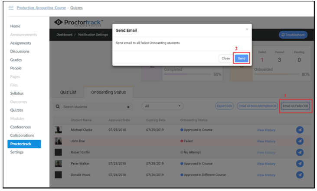Screen dimensions: 317x191
Task: Open Outcomes in course sidebar
Action: (19, 102)
